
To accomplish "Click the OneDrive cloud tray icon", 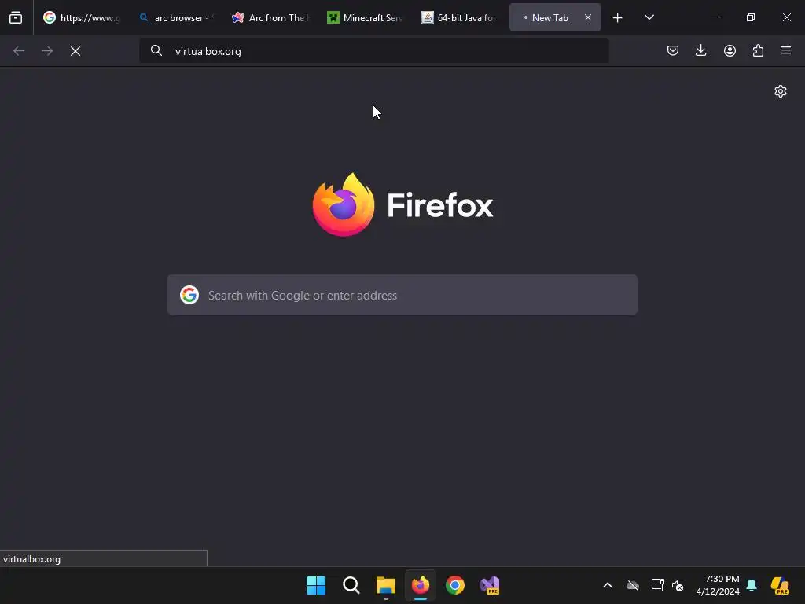I will (x=633, y=585).
